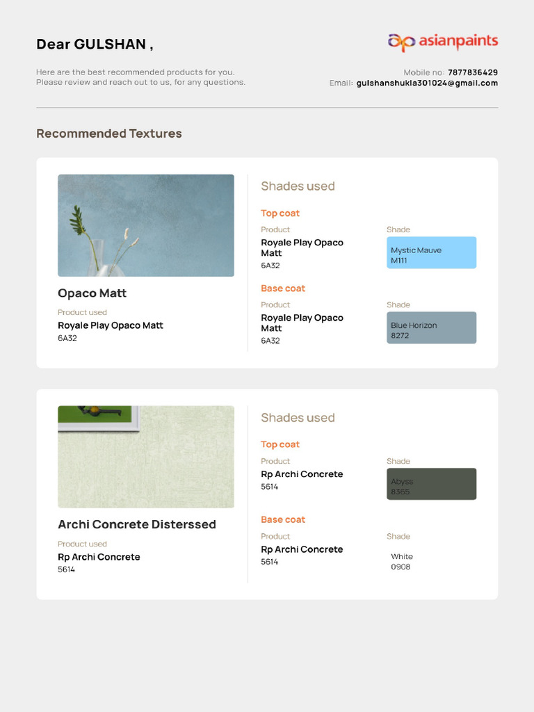Open the Archi Concrete texture image
The width and height of the screenshot is (534, 712).
point(146,457)
